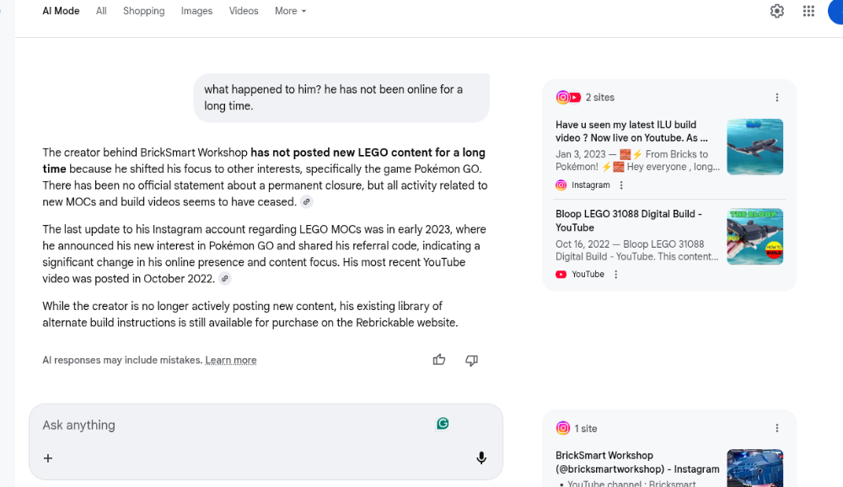Click the Learn more link
Image resolution: width=843 pixels, height=487 pixels.
pyautogui.click(x=231, y=361)
